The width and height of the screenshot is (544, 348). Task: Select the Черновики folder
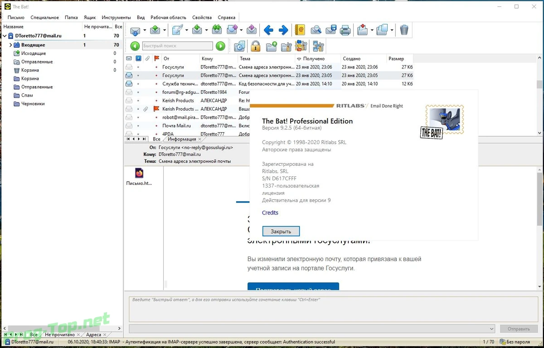[32, 104]
